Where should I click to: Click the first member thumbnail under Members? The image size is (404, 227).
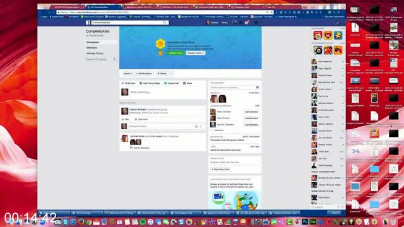point(213,99)
